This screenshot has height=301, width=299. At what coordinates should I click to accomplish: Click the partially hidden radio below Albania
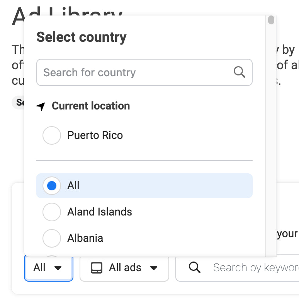coord(52,256)
